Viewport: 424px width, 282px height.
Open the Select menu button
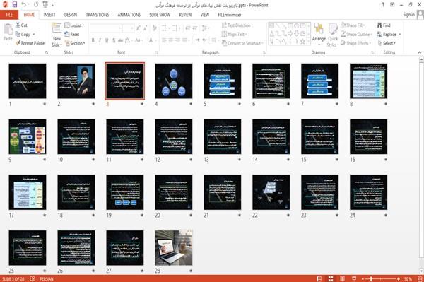click(387, 43)
